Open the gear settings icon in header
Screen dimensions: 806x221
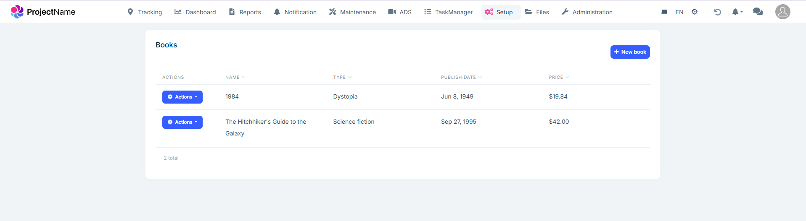(x=695, y=12)
